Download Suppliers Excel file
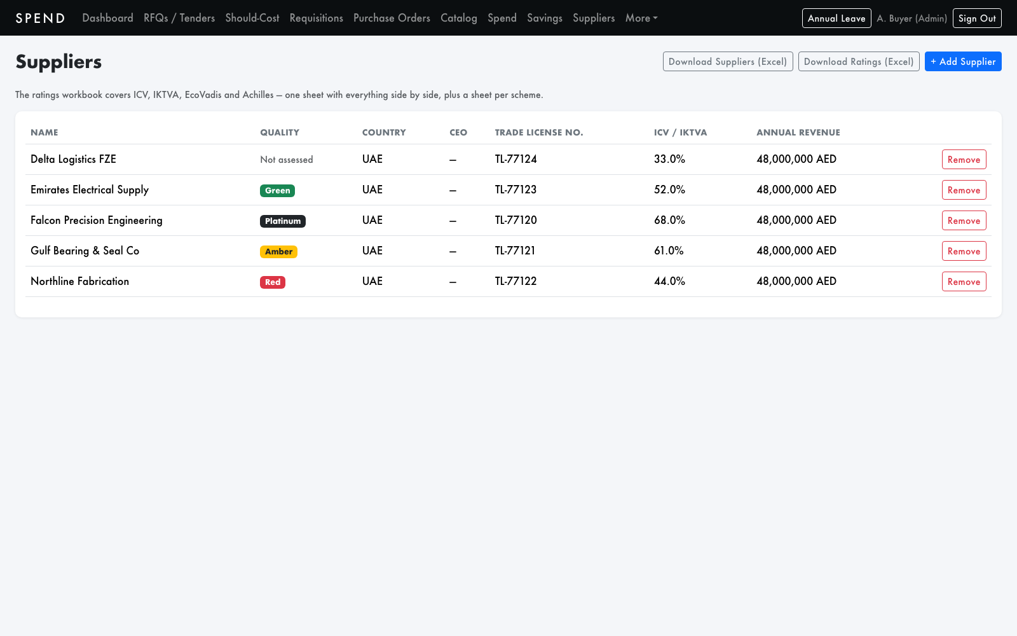This screenshot has height=636, width=1017. [728, 62]
